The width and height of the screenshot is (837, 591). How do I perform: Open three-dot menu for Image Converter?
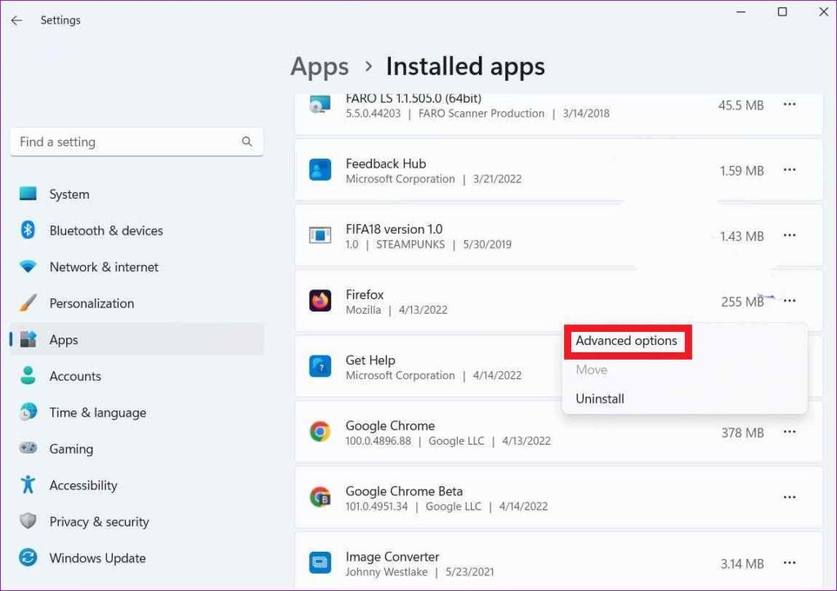click(x=790, y=562)
